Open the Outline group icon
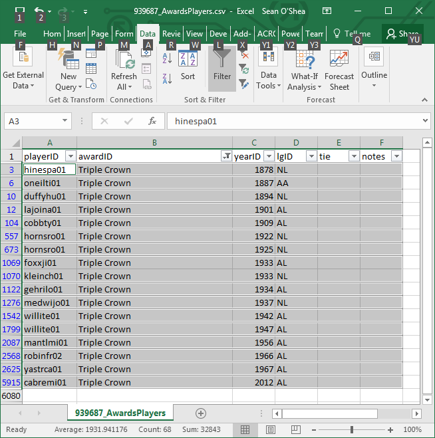Screen dimensions: 435x438 click(374, 56)
